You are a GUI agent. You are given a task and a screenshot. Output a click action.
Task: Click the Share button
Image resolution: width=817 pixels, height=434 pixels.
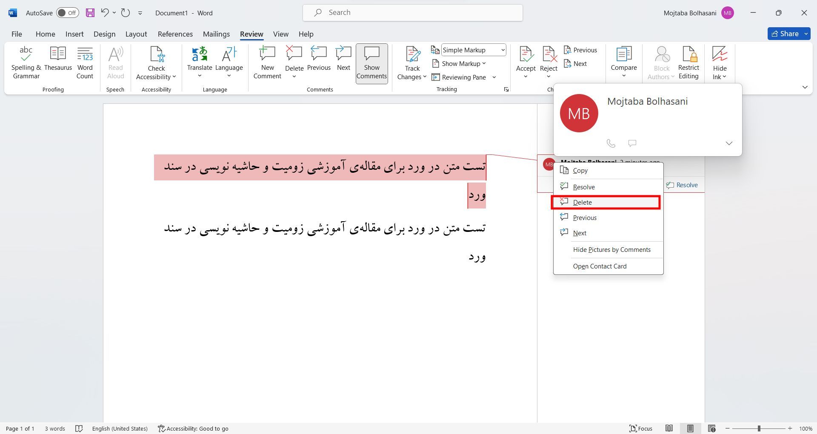pos(785,34)
